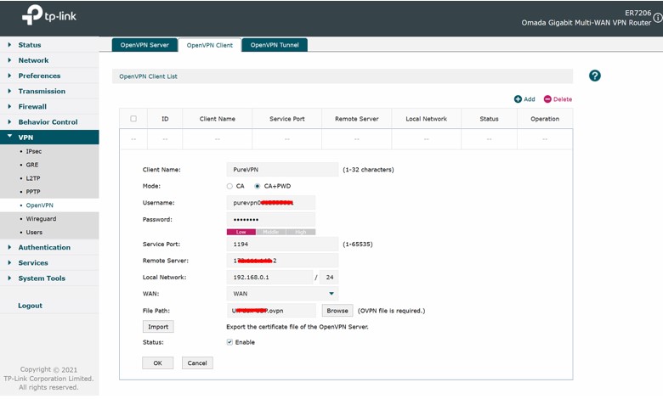The image size is (663, 399).
Task: Click the Password input field
Action: click(271, 220)
